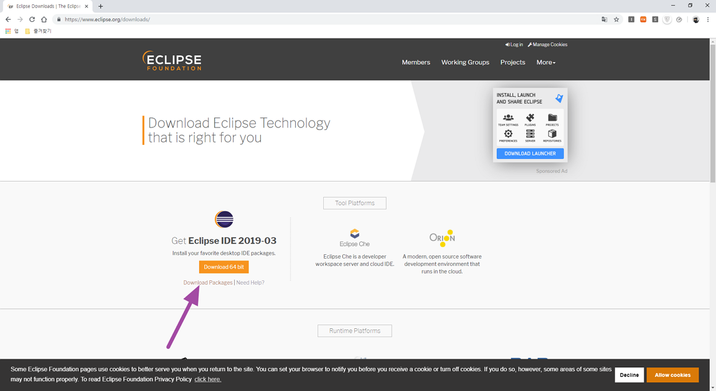Click the Orion logo
The image size is (716, 391).
442,238
